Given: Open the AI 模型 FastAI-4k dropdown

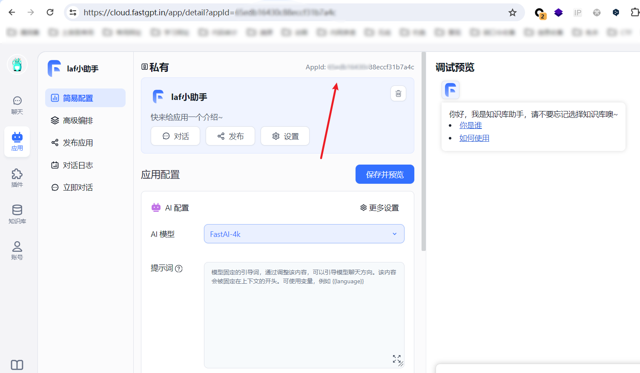Looking at the screenshot, I should click(x=304, y=234).
